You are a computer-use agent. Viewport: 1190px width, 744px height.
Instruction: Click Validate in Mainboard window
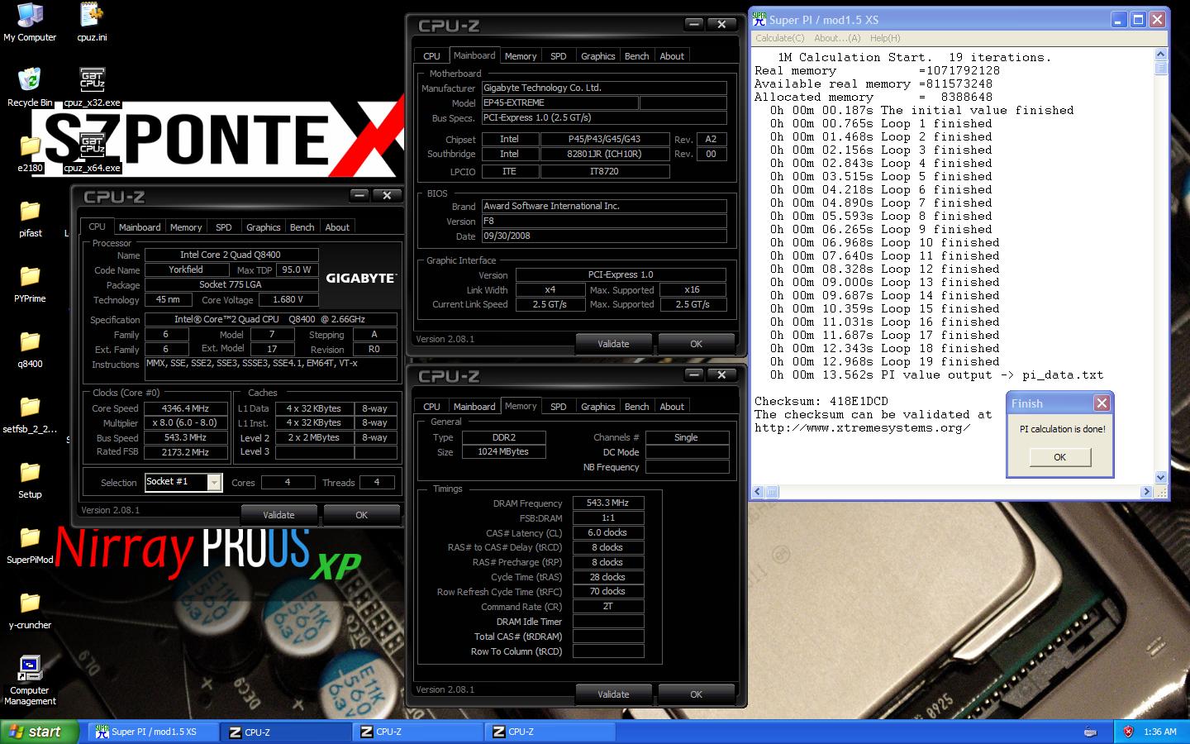[x=613, y=344]
